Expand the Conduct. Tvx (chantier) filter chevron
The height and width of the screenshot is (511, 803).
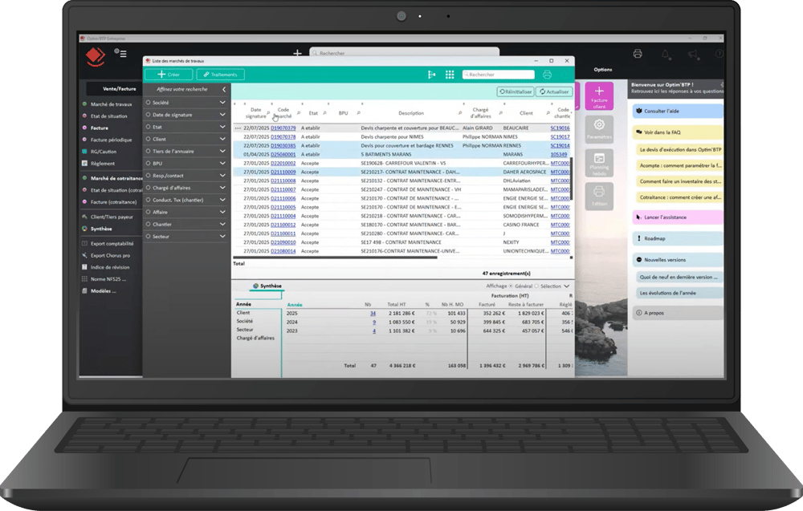click(222, 200)
